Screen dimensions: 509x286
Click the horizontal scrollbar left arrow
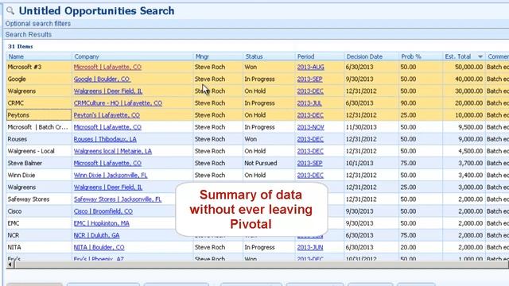click(x=10, y=265)
